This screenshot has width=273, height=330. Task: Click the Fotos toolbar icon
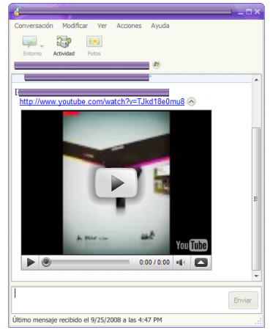coord(94,41)
